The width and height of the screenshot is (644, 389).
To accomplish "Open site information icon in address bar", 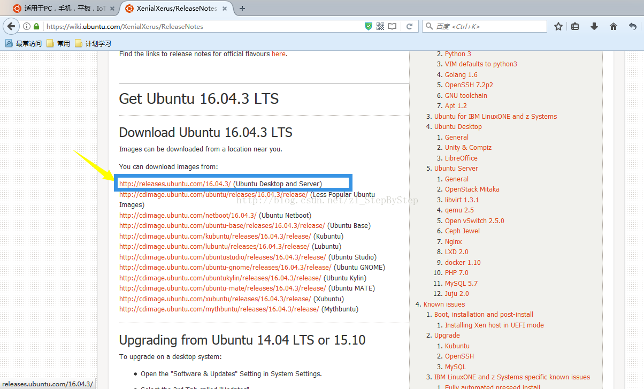I will tap(27, 26).
